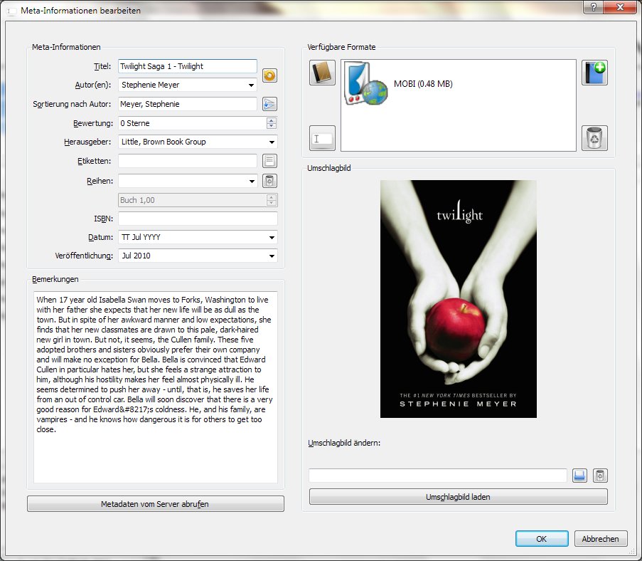Click the empty Etiketten field
This screenshot has width=642, height=561.
pos(188,161)
